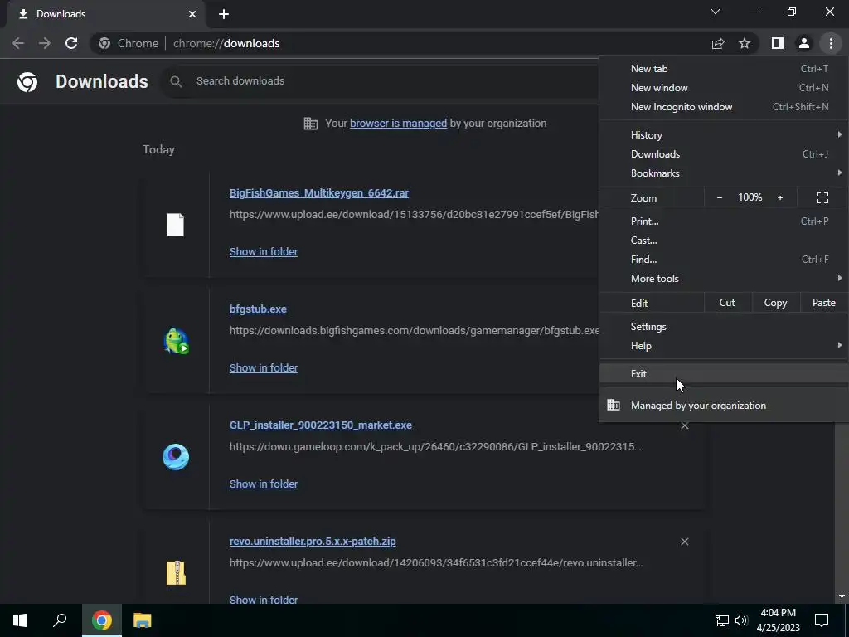
Task: Reload the Downloads page
Action: (71, 43)
